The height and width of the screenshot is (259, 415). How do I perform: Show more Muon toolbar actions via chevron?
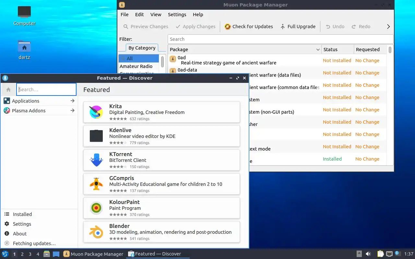[x=388, y=27]
